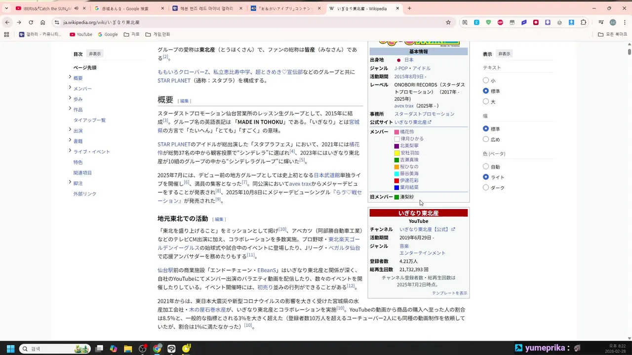Open Chrome three-dot menu

(624, 22)
